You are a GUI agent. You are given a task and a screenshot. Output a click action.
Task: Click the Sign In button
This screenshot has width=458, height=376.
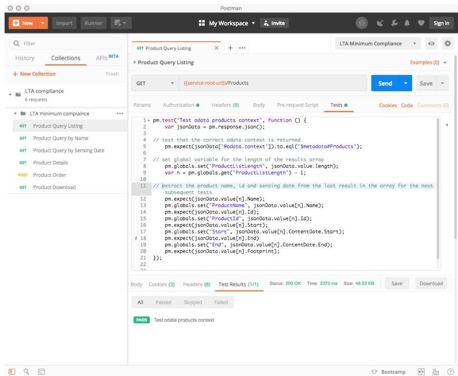point(442,23)
